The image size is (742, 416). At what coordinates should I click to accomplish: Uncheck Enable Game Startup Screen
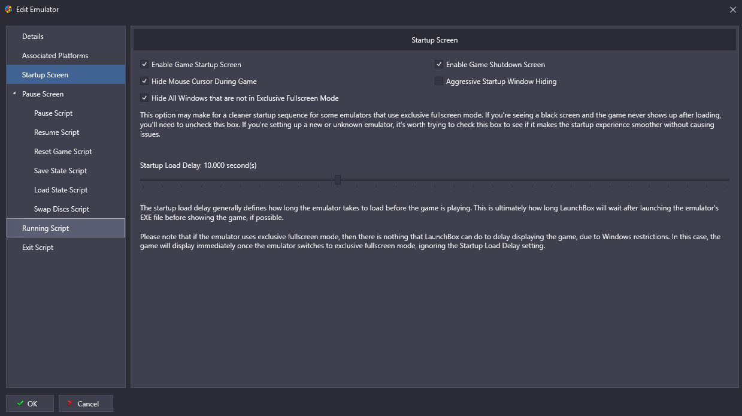[144, 65]
